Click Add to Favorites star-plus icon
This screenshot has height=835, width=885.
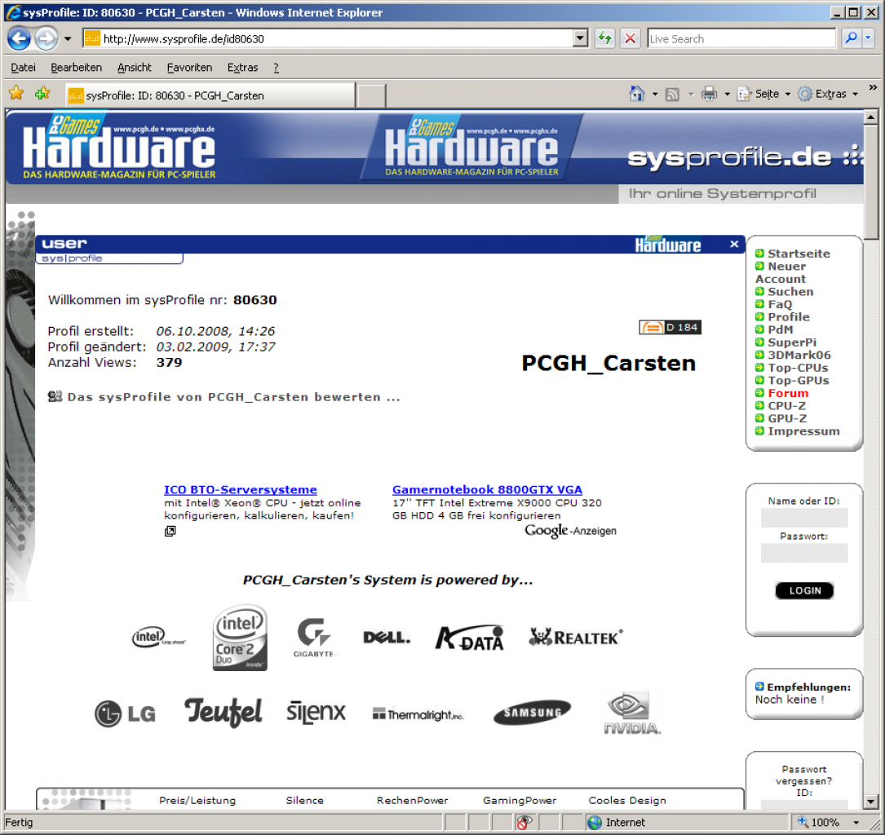point(42,93)
